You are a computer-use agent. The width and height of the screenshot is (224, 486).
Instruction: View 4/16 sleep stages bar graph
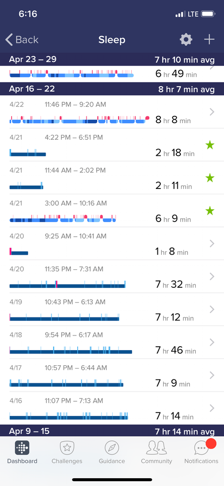click(x=69, y=416)
